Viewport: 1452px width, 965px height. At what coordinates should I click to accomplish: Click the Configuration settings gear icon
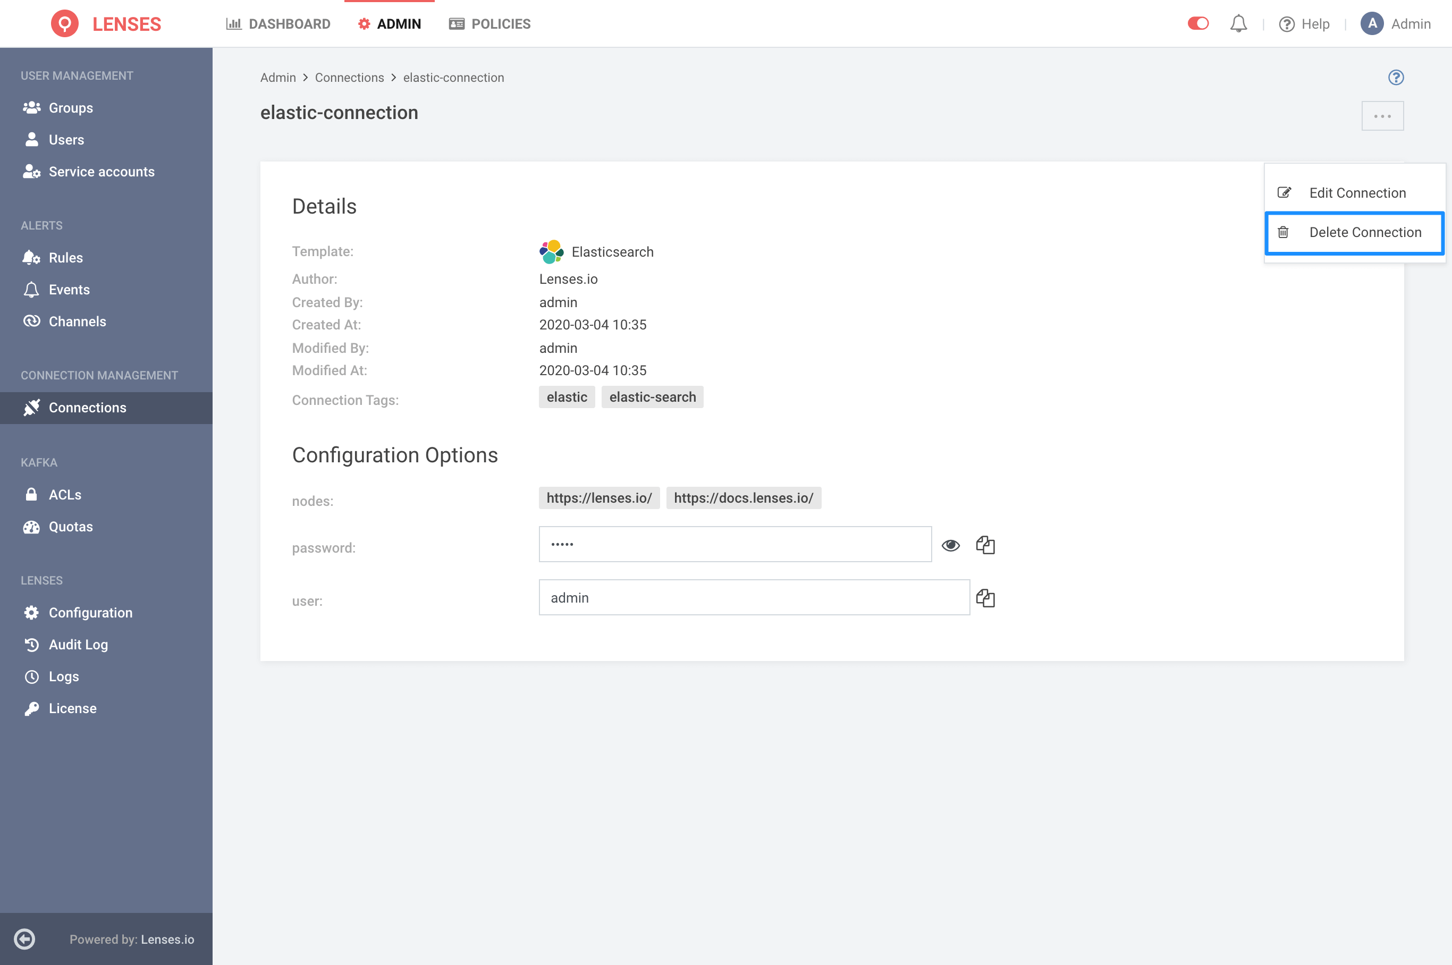[x=30, y=612]
